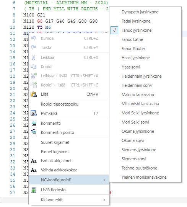Select Techno puutyökone configuration

pos(145,168)
